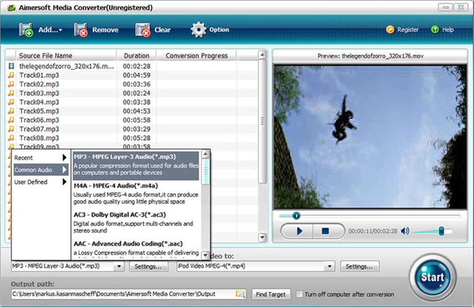Click the Add files icon
The width and height of the screenshot is (474, 307).
point(26,30)
